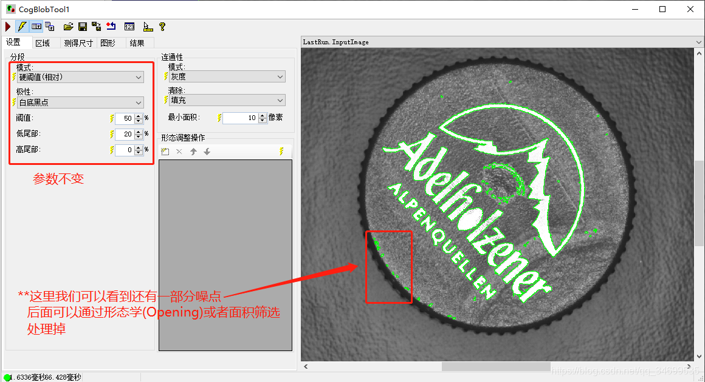Switch to the 结果 tab
This screenshot has width=705, height=382.
coord(137,43)
